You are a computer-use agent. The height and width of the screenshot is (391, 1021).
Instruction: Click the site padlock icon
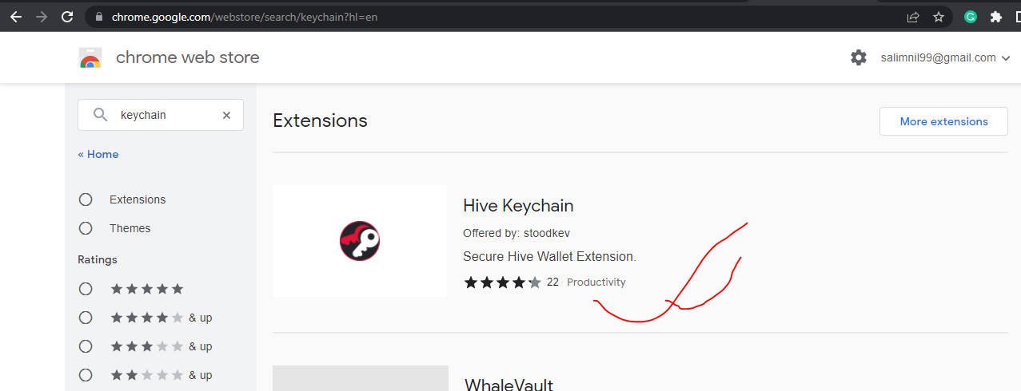tap(98, 17)
